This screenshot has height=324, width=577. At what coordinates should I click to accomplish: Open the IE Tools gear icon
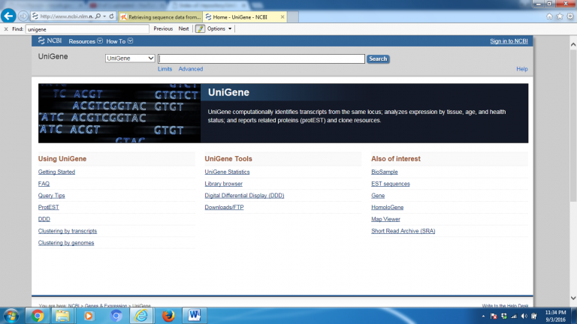pyautogui.click(x=569, y=16)
